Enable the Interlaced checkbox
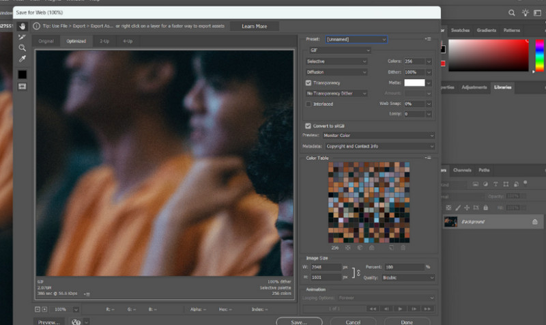The width and height of the screenshot is (546, 325). pos(308,104)
